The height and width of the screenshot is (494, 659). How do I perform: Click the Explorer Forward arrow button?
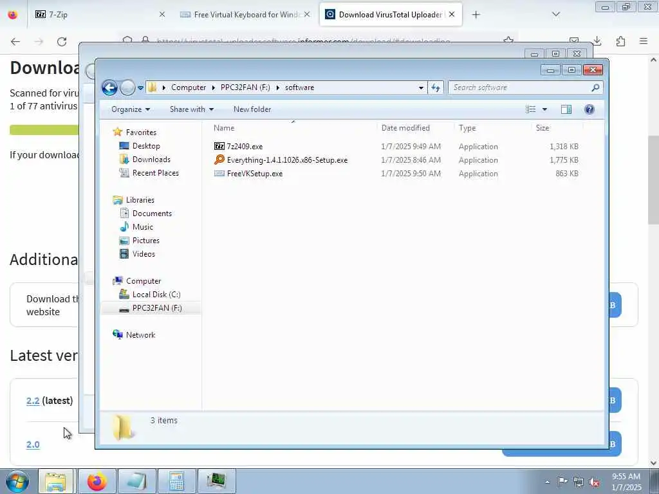click(x=128, y=87)
